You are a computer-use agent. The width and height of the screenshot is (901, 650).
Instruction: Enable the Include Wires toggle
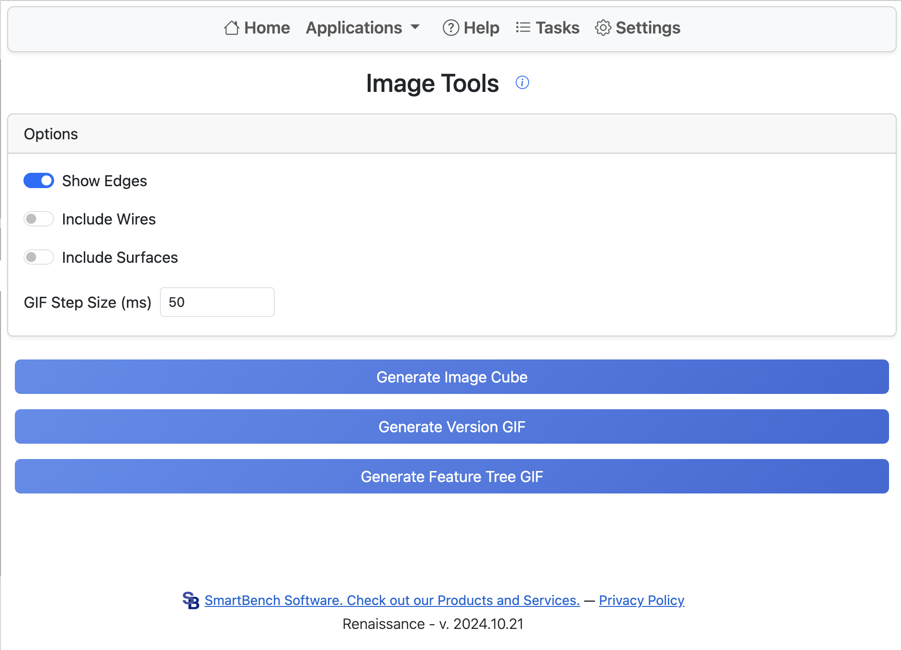click(39, 219)
